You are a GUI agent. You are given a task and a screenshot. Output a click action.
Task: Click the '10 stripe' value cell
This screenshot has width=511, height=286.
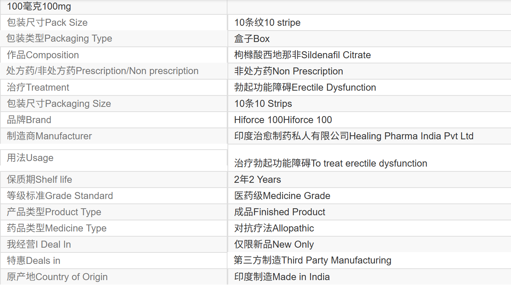tap(267, 22)
